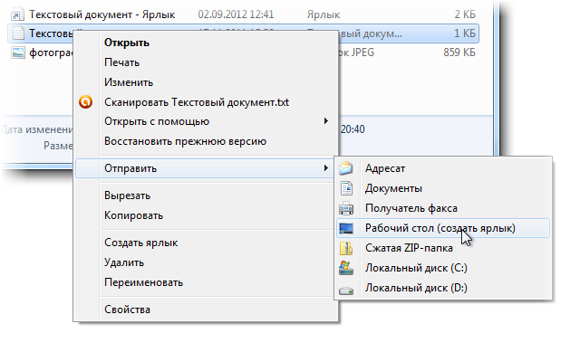Click the Адресат mail envelope icon

tap(346, 168)
